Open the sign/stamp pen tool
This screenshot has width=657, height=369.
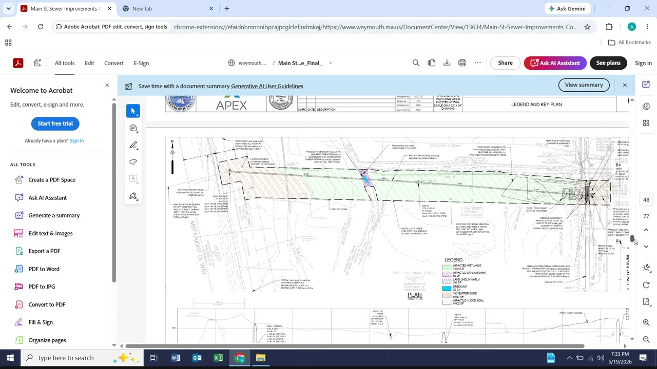[x=133, y=196]
